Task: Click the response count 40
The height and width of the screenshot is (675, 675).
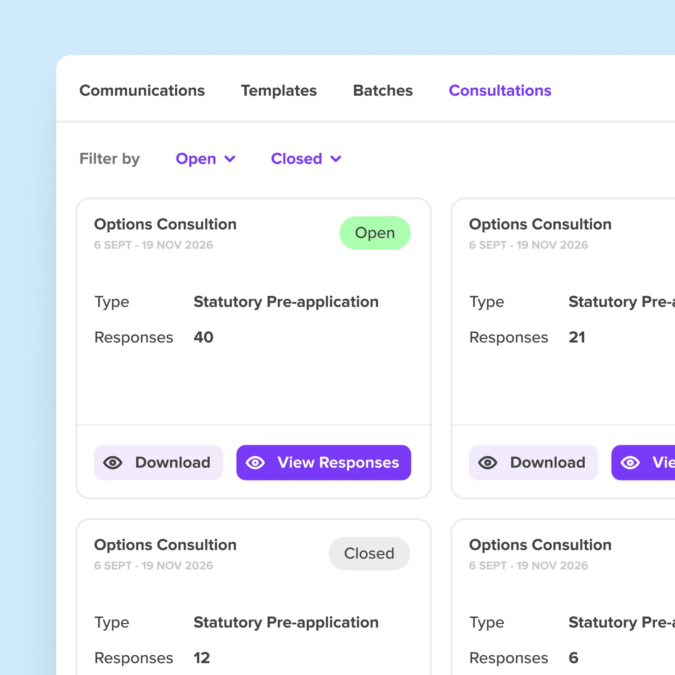Action: 204,337
